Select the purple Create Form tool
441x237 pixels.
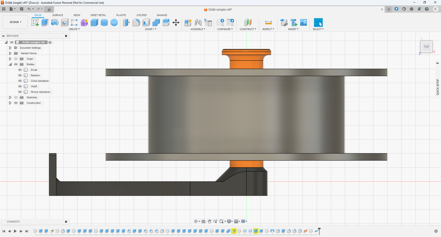[85, 22]
